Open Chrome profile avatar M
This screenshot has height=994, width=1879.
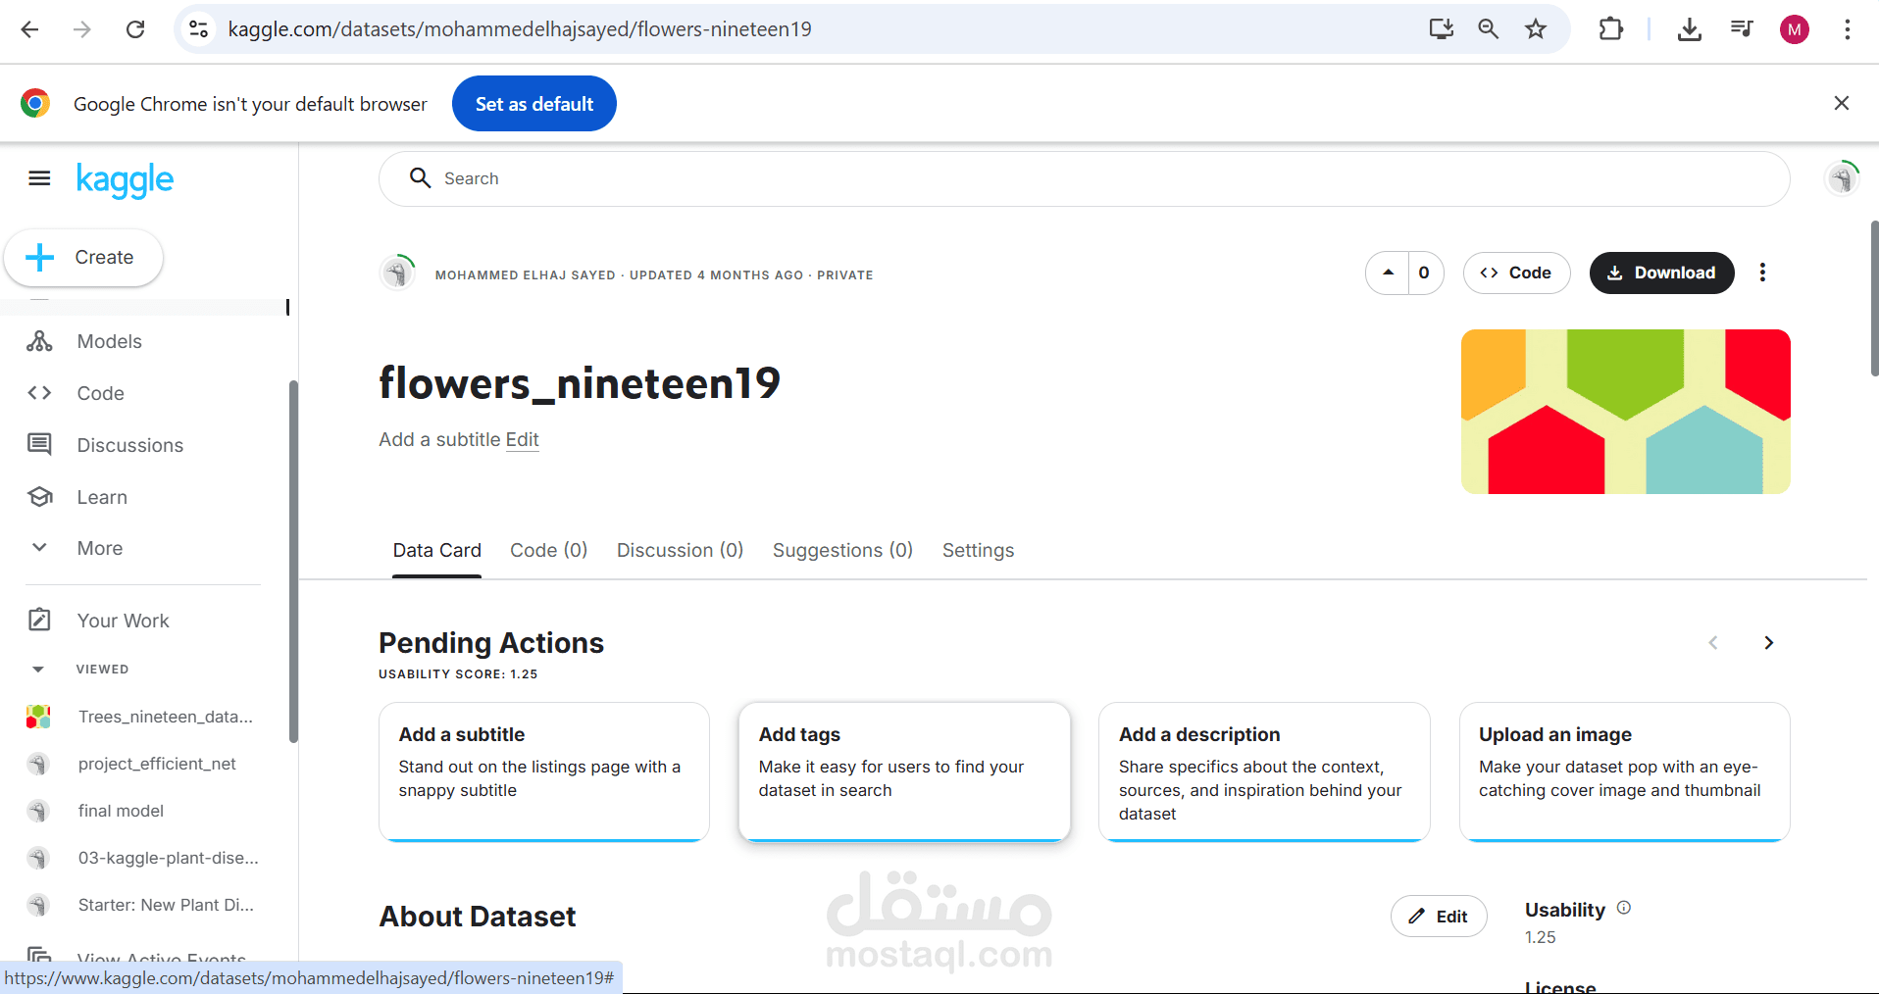(1795, 29)
